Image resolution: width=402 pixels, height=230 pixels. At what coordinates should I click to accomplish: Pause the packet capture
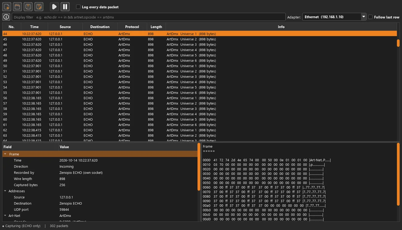coord(65,7)
